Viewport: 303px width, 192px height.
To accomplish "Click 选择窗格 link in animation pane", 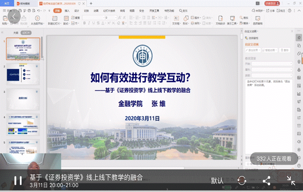I will (252, 38).
